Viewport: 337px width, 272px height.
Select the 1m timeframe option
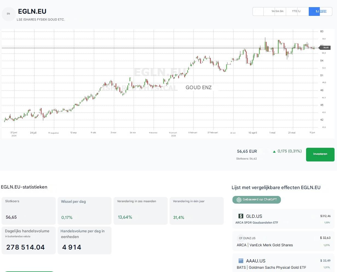click(x=273, y=11)
